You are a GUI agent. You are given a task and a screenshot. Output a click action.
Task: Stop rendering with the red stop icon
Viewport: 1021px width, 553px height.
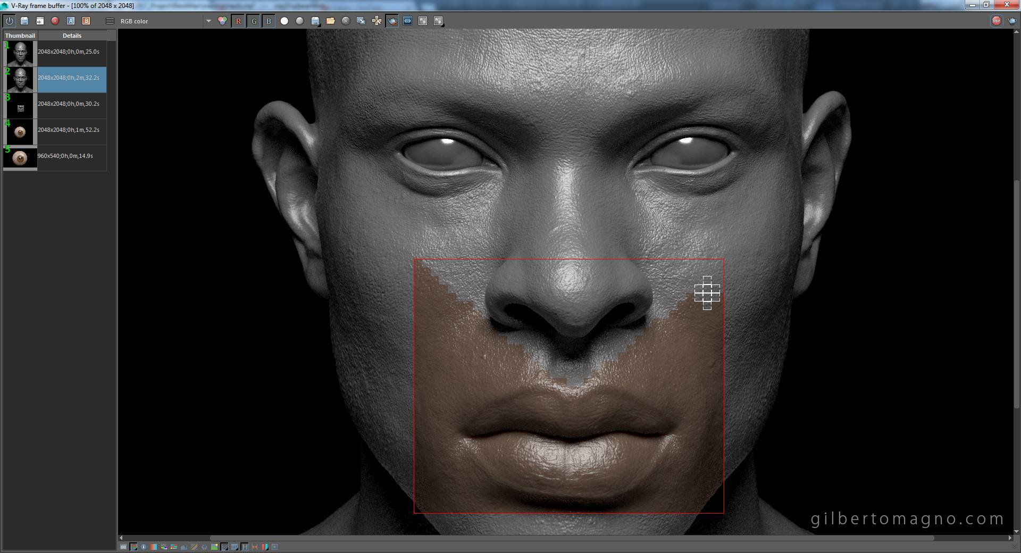pyautogui.click(x=996, y=21)
